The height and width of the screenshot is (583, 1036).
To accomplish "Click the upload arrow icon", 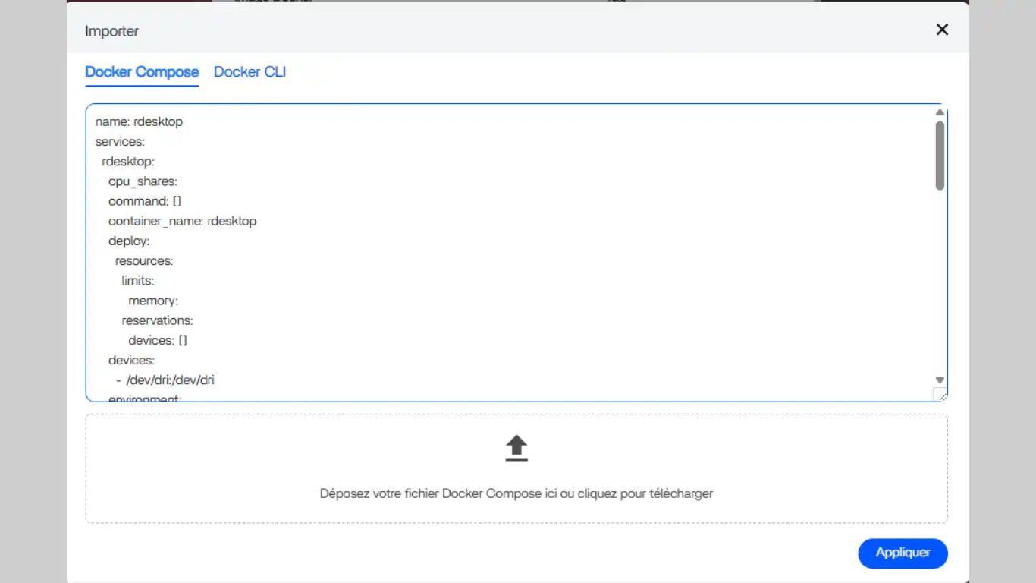I will tap(516, 449).
